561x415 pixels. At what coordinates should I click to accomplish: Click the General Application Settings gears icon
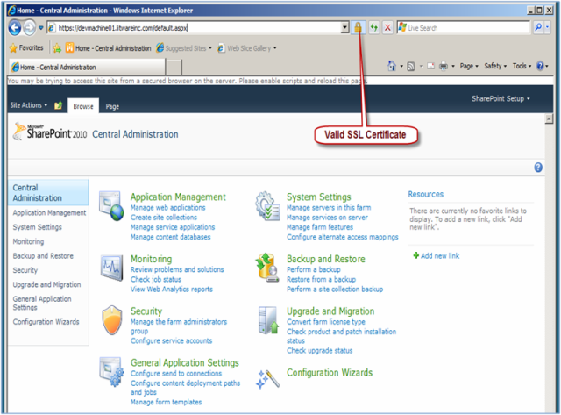111,372
